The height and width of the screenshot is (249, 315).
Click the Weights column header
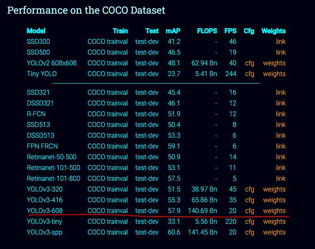pyautogui.click(x=274, y=31)
